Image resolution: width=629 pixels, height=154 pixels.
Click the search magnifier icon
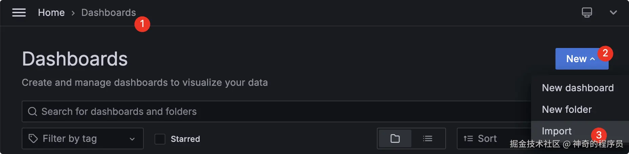pos(33,111)
